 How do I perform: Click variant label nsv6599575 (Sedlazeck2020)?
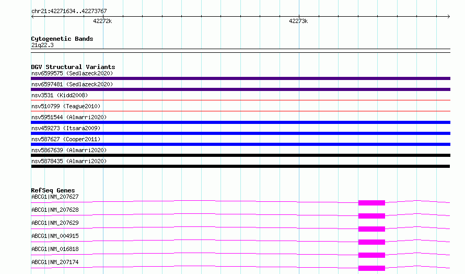coord(72,73)
